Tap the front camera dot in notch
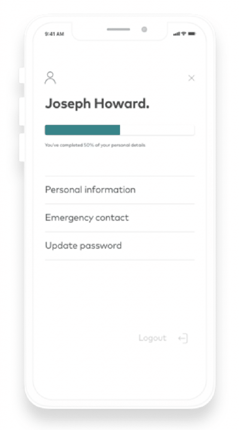 point(144,29)
